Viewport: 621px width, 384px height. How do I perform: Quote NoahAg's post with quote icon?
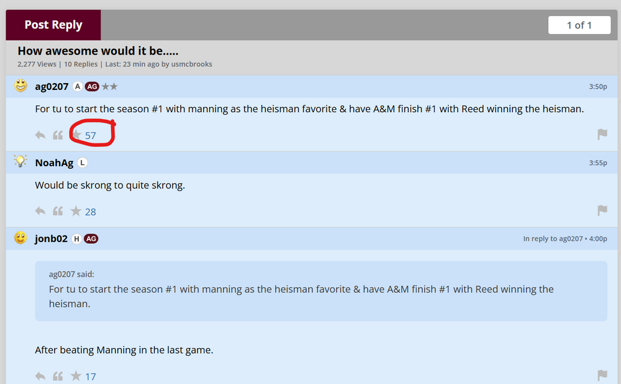[x=58, y=212]
